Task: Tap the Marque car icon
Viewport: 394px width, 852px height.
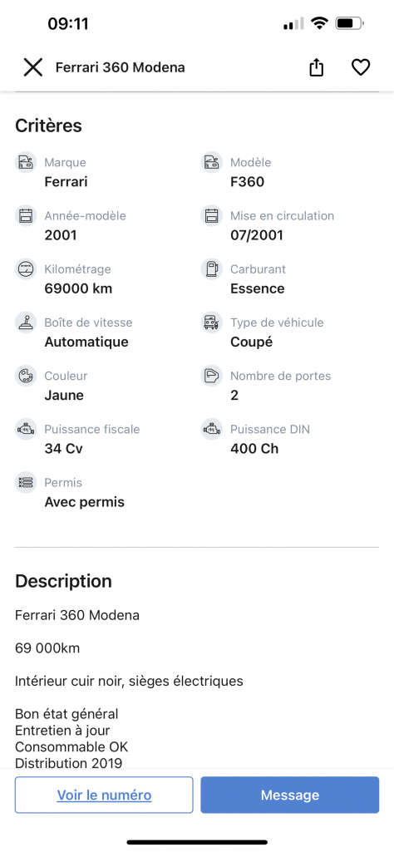Action: coord(26,162)
